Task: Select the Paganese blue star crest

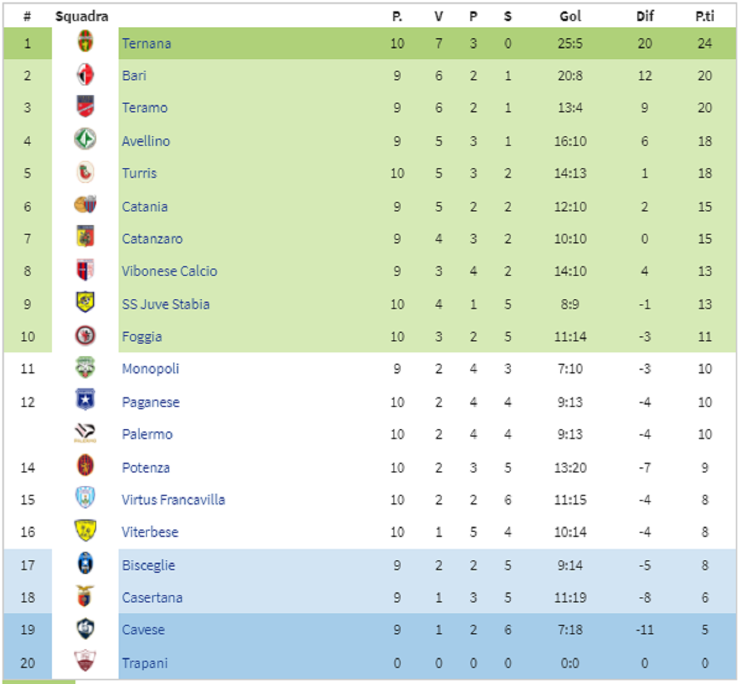Action: tap(85, 400)
